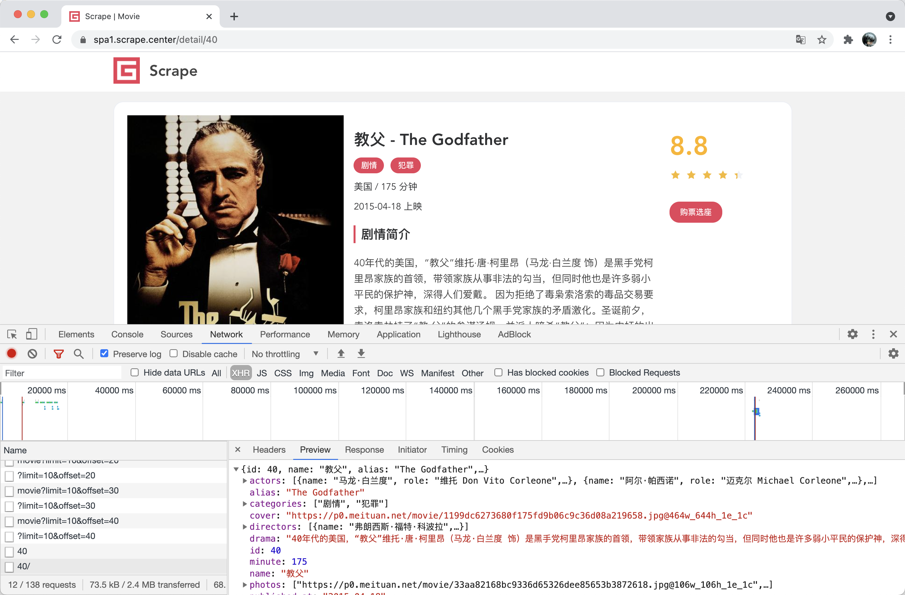Viewport: 905px width, 595px height.
Task: Open the tab search dropdown arrow
Action: click(x=890, y=16)
